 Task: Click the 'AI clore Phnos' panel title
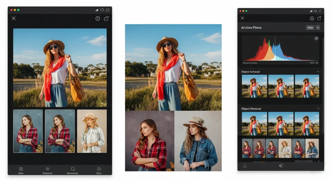pyautogui.click(x=251, y=28)
